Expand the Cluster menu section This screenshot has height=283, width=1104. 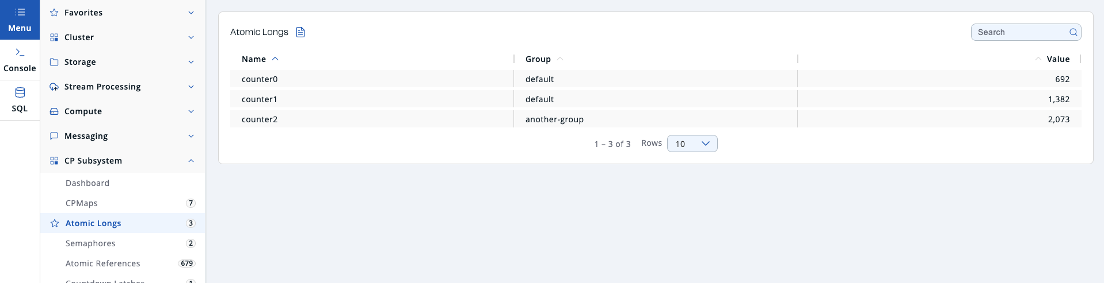pyautogui.click(x=191, y=37)
